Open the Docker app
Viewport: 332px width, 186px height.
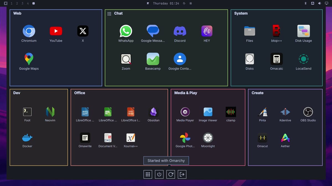[27, 137]
